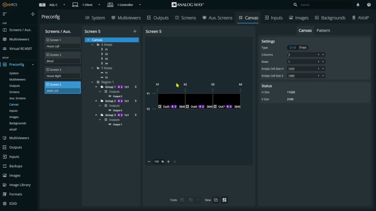Viewport: 376px width, 211px height.
Task: Click the first snap tool icon
Action: [182, 200]
